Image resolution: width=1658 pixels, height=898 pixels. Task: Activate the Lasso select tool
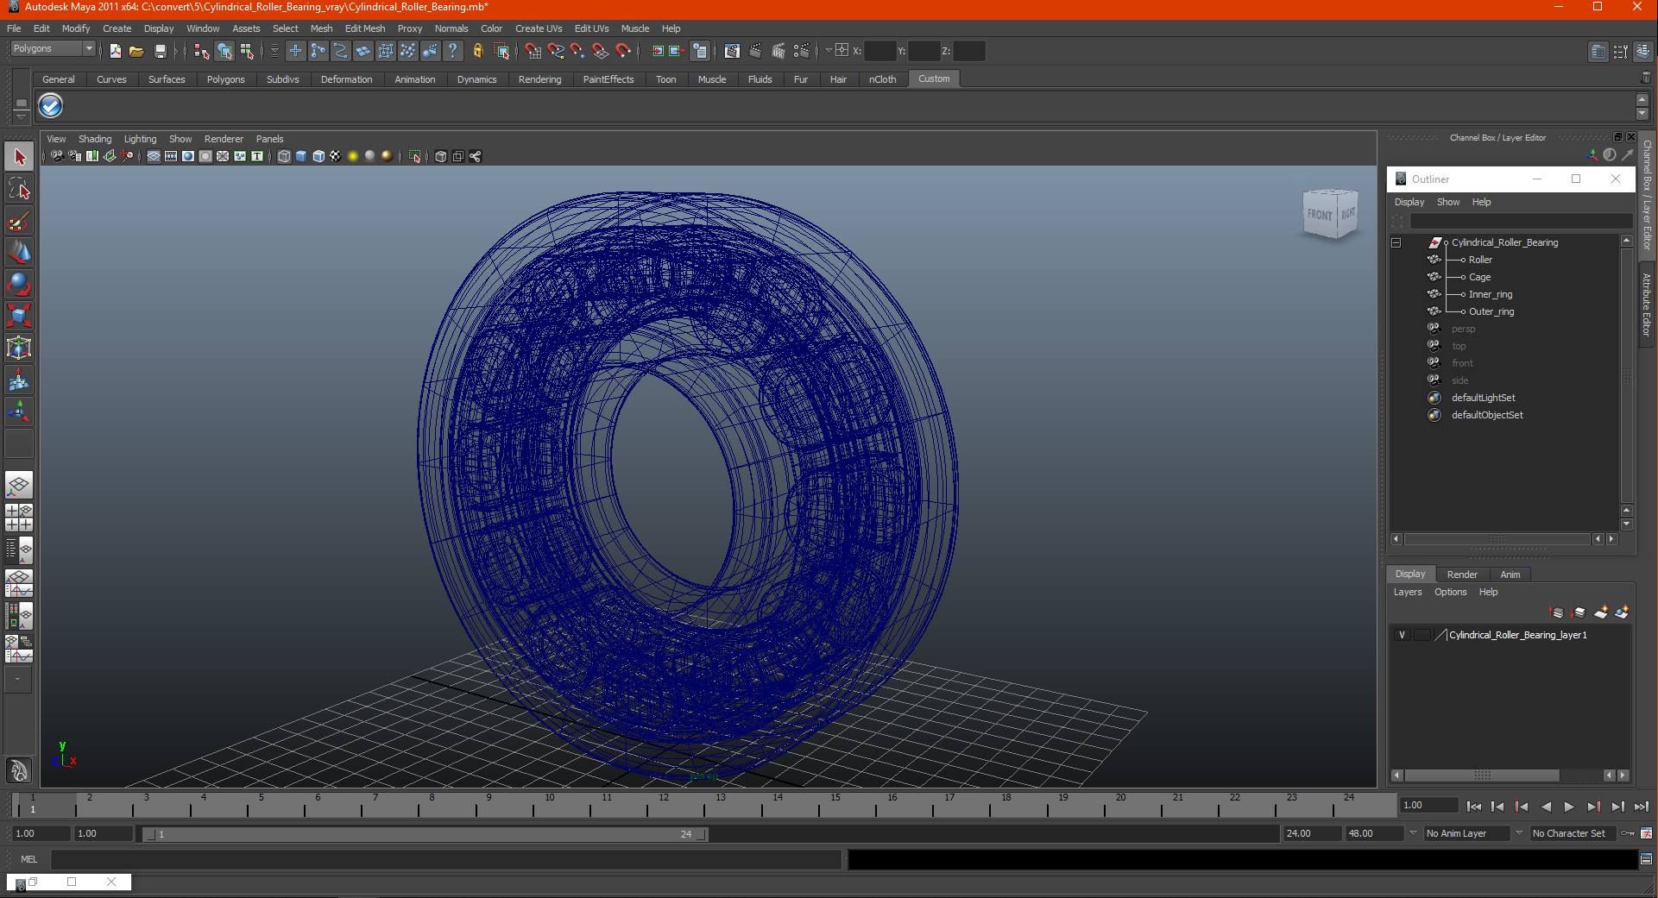pyautogui.click(x=19, y=189)
